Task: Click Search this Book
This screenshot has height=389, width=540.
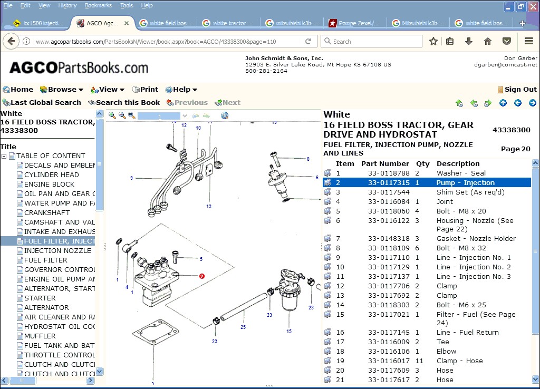Action: (x=124, y=103)
